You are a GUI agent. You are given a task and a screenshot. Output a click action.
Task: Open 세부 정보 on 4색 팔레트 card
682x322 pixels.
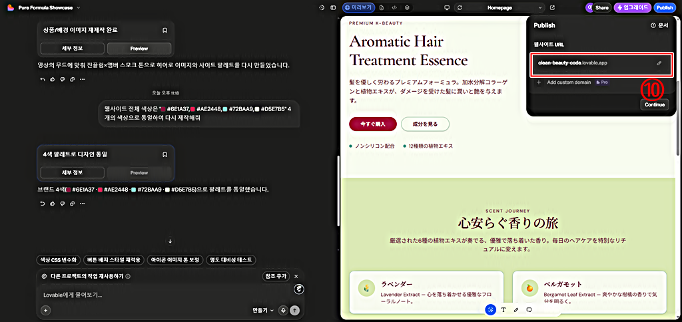pos(72,172)
